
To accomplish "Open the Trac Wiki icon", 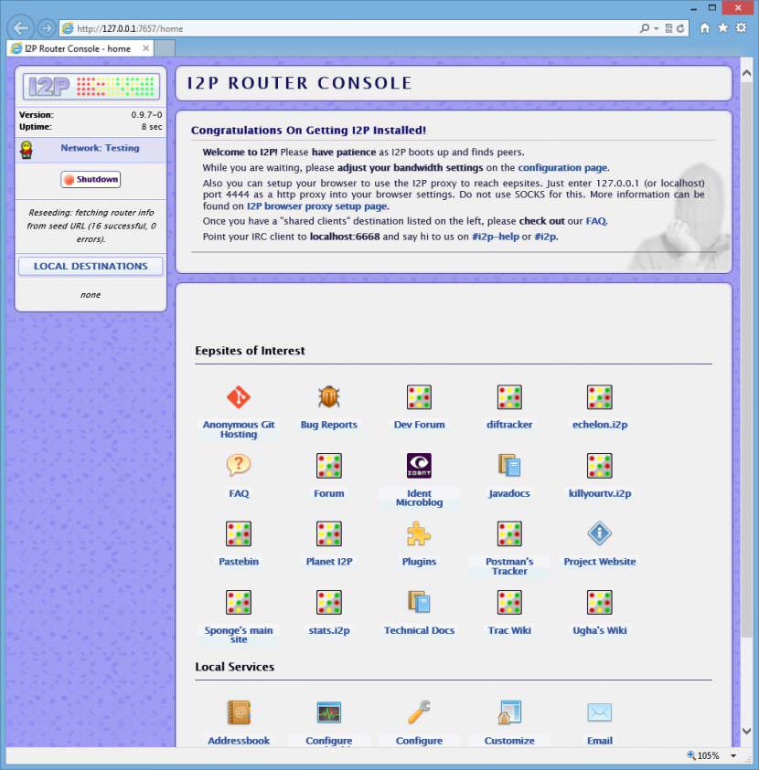I will click(x=509, y=602).
